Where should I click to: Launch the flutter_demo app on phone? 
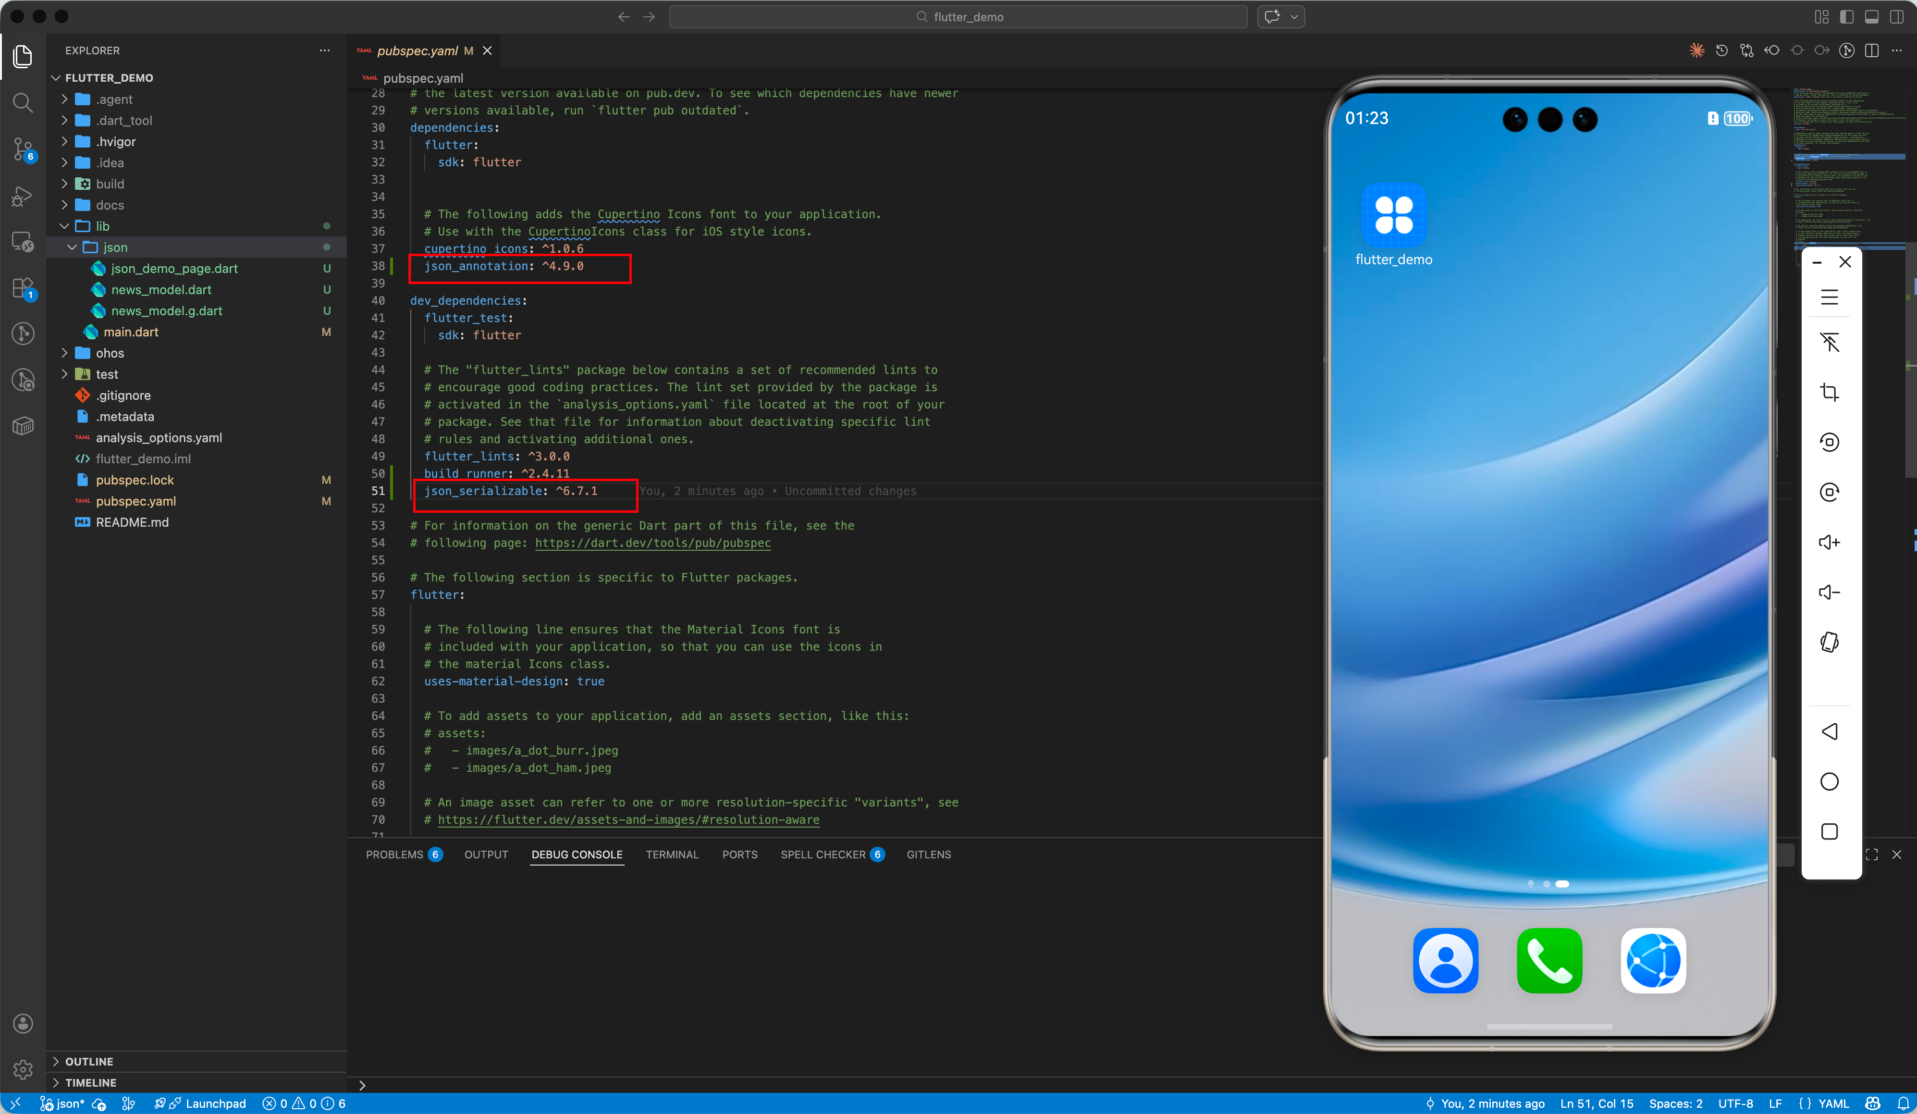tap(1394, 215)
